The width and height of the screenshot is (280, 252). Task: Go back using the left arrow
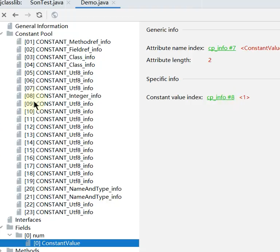(x=16, y=15)
